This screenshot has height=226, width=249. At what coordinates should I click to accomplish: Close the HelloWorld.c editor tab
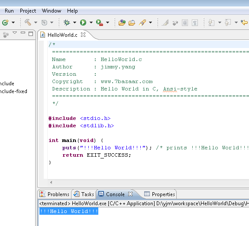83,35
